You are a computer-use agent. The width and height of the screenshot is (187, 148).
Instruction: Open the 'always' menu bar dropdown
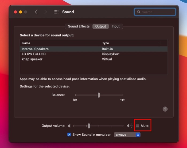tap(127, 135)
